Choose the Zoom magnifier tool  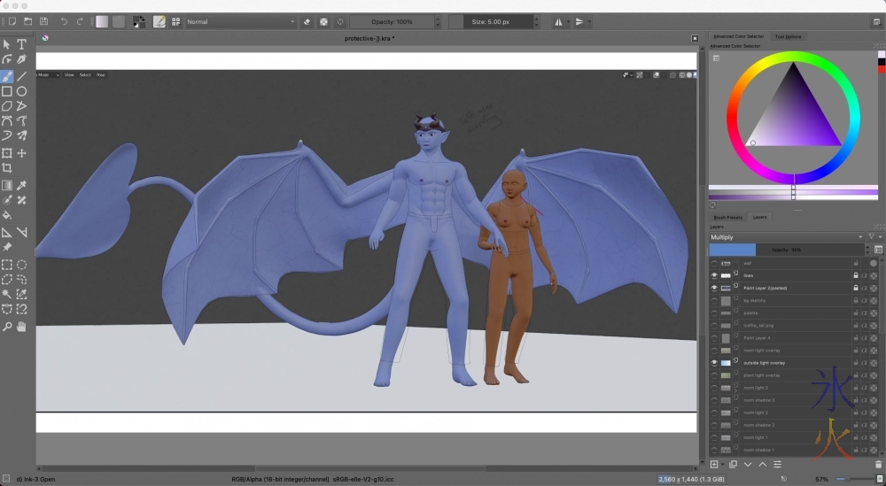pyautogui.click(x=7, y=327)
